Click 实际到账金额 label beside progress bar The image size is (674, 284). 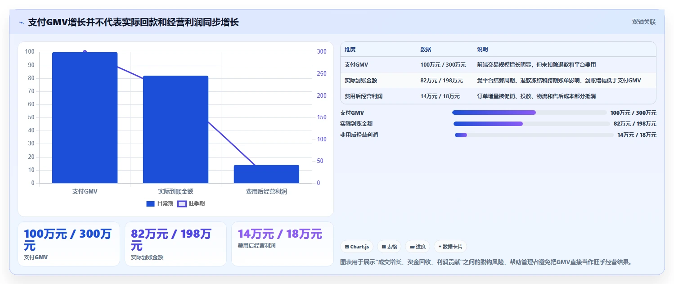[x=356, y=124]
